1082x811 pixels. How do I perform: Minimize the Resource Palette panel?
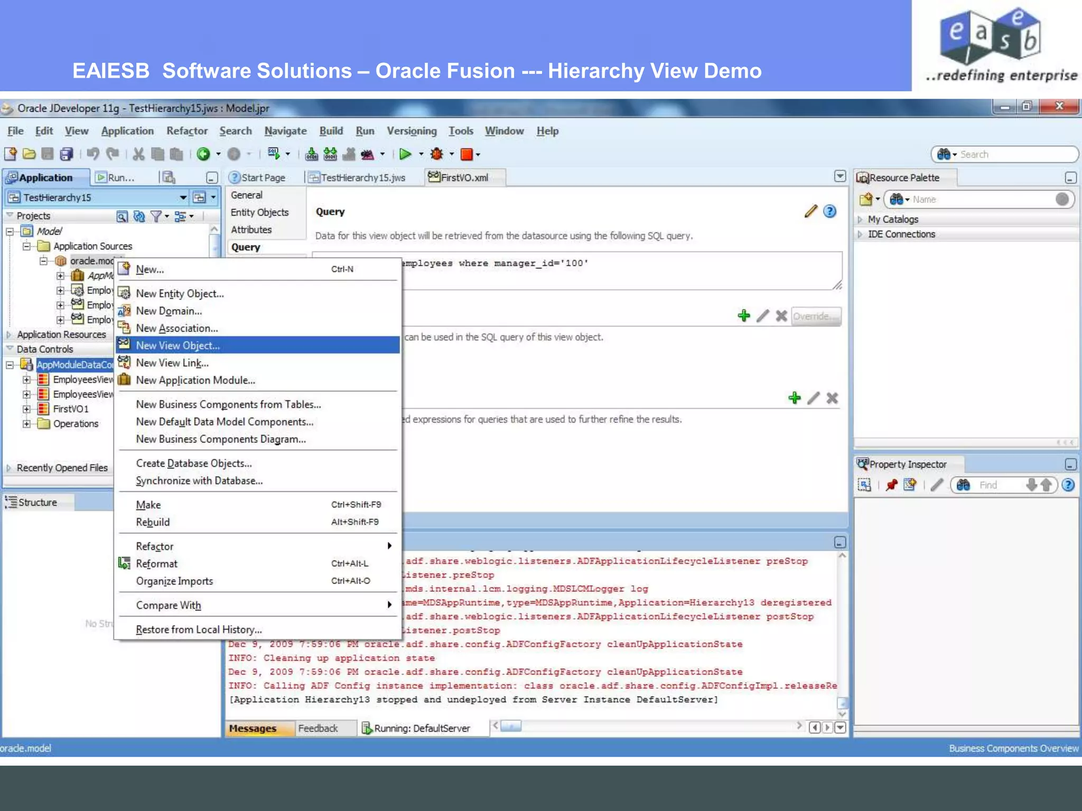(x=1070, y=178)
